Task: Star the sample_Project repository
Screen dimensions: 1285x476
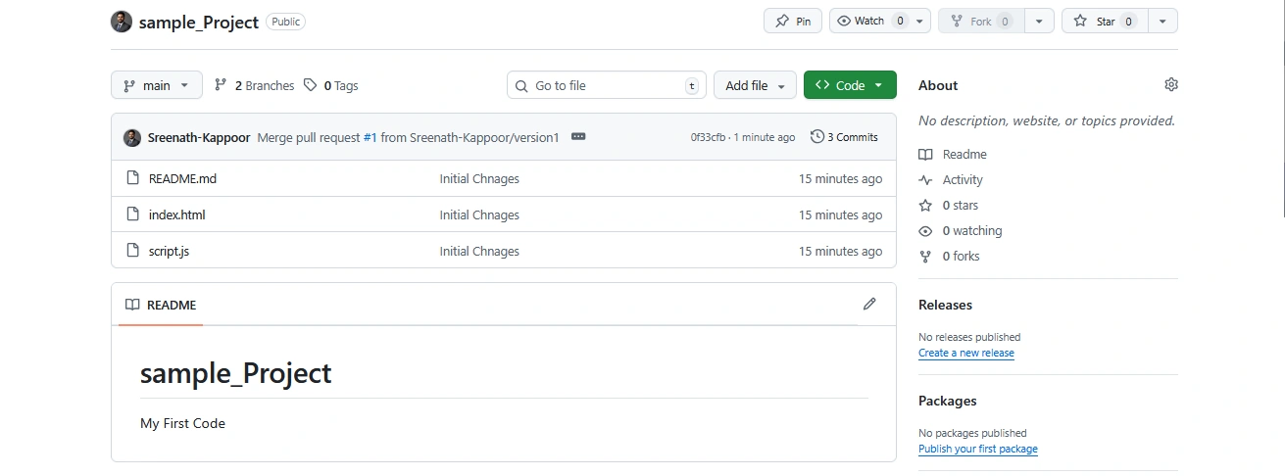Action: click(1105, 21)
